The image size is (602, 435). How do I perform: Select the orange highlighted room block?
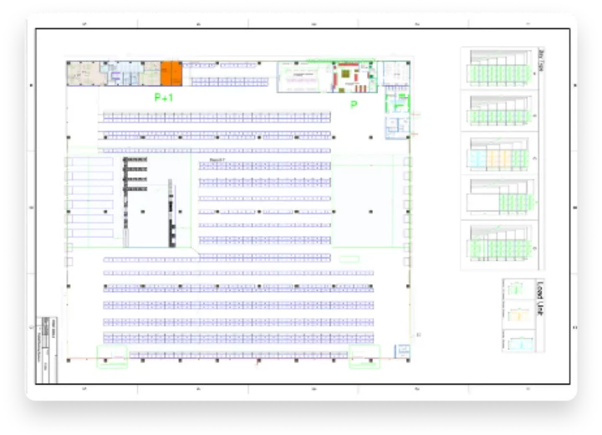point(171,73)
